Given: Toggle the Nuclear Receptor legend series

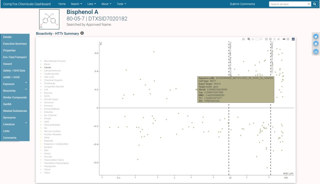Looking at the screenshot, I should tap(52, 134).
